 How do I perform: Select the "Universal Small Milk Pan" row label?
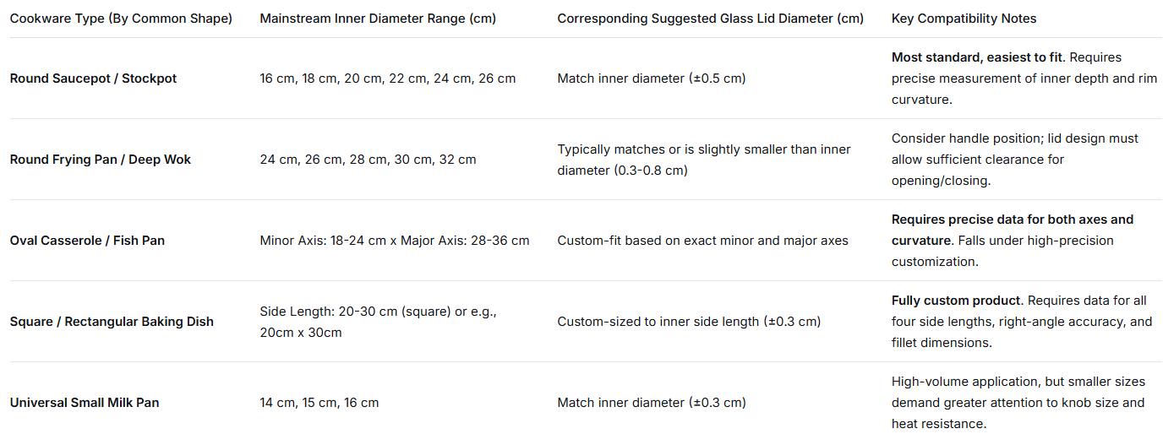(85, 403)
